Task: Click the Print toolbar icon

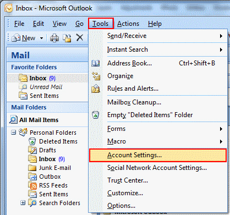Action: coord(54,38)
